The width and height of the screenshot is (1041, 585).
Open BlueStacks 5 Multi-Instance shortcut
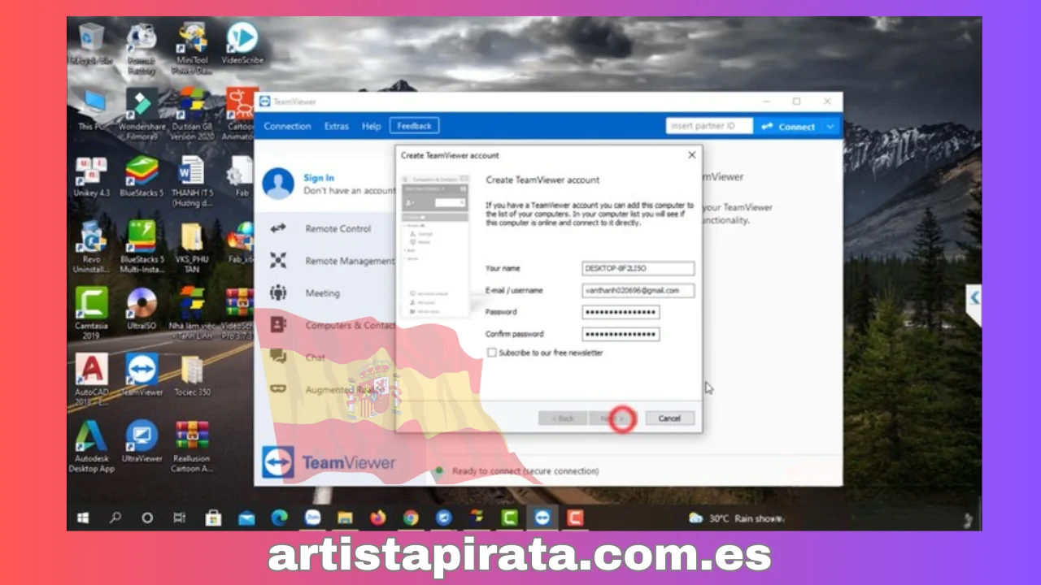(142, 246)
